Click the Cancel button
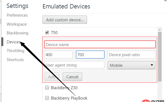The image size is (167, 102). [72, 77]
